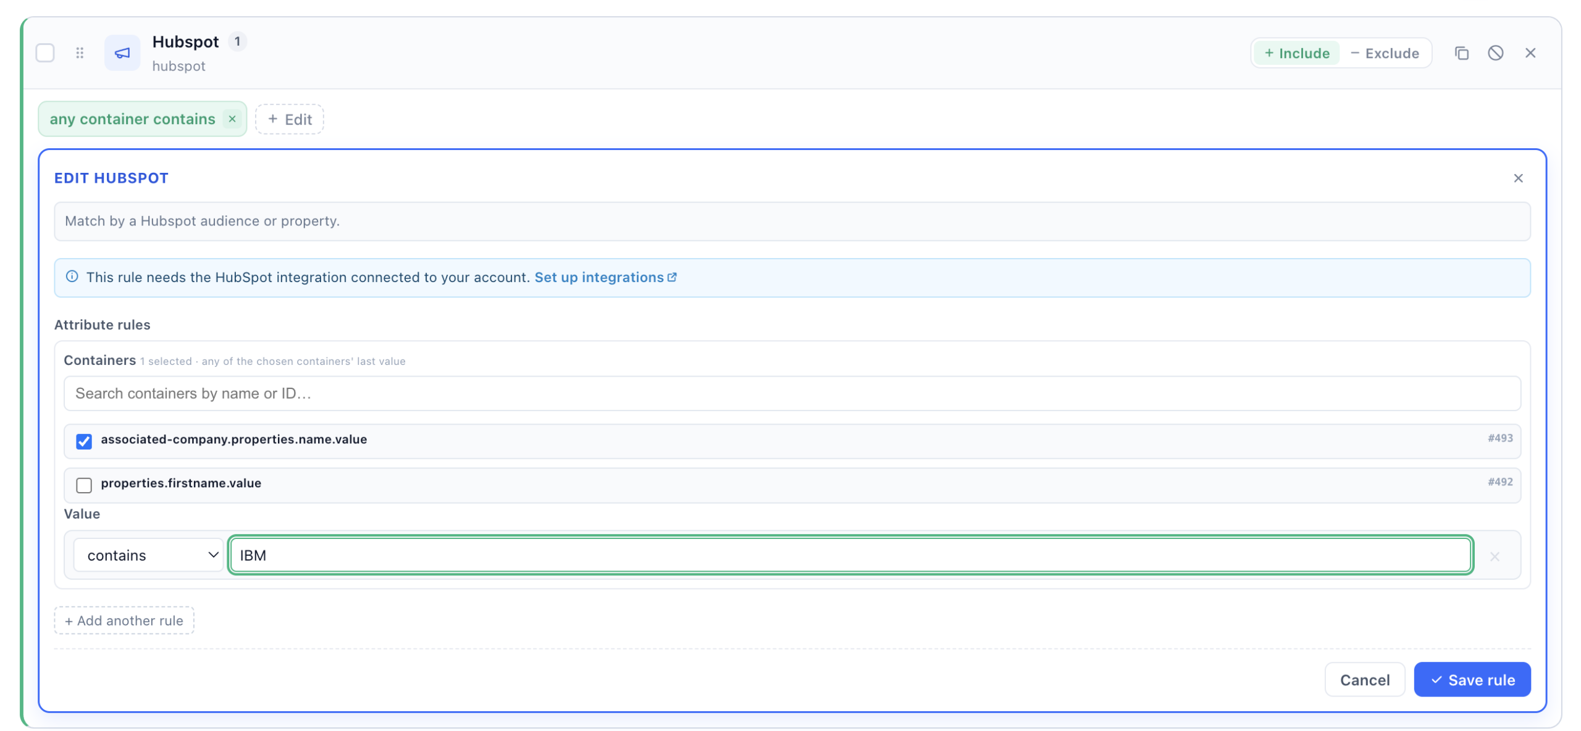The image size is (1581, 731).
Task: Switch rule to Include mode
Action: coord(1296,53)
